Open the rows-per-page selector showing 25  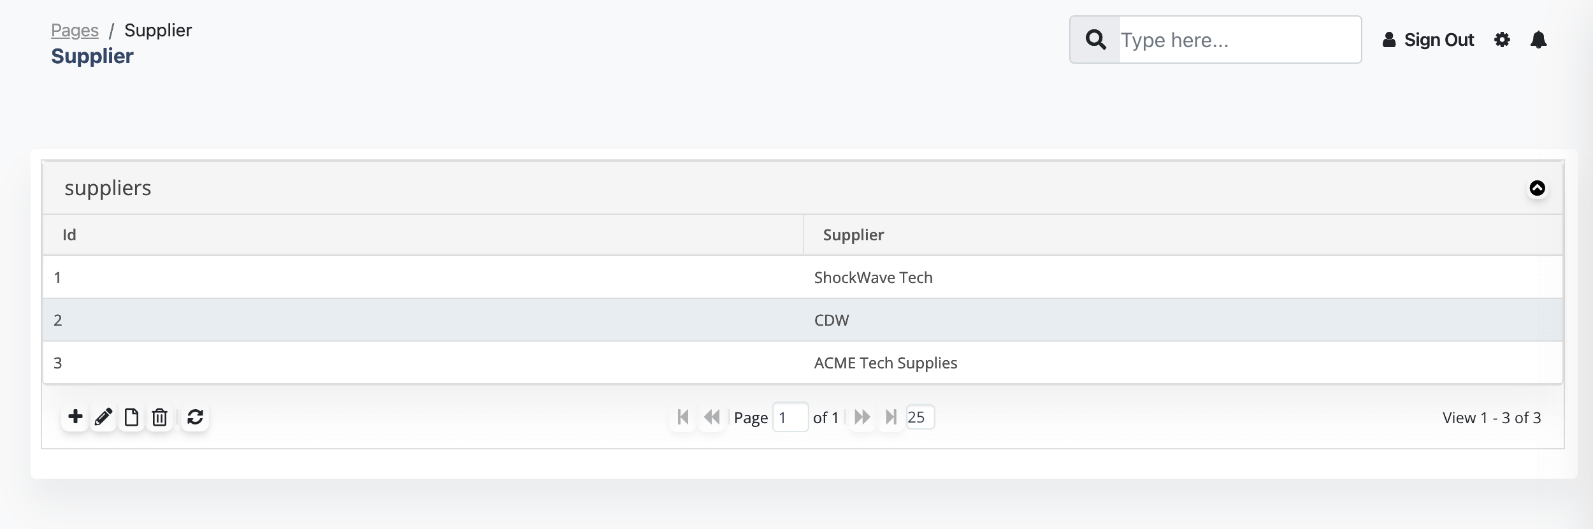tap(920, 417)
